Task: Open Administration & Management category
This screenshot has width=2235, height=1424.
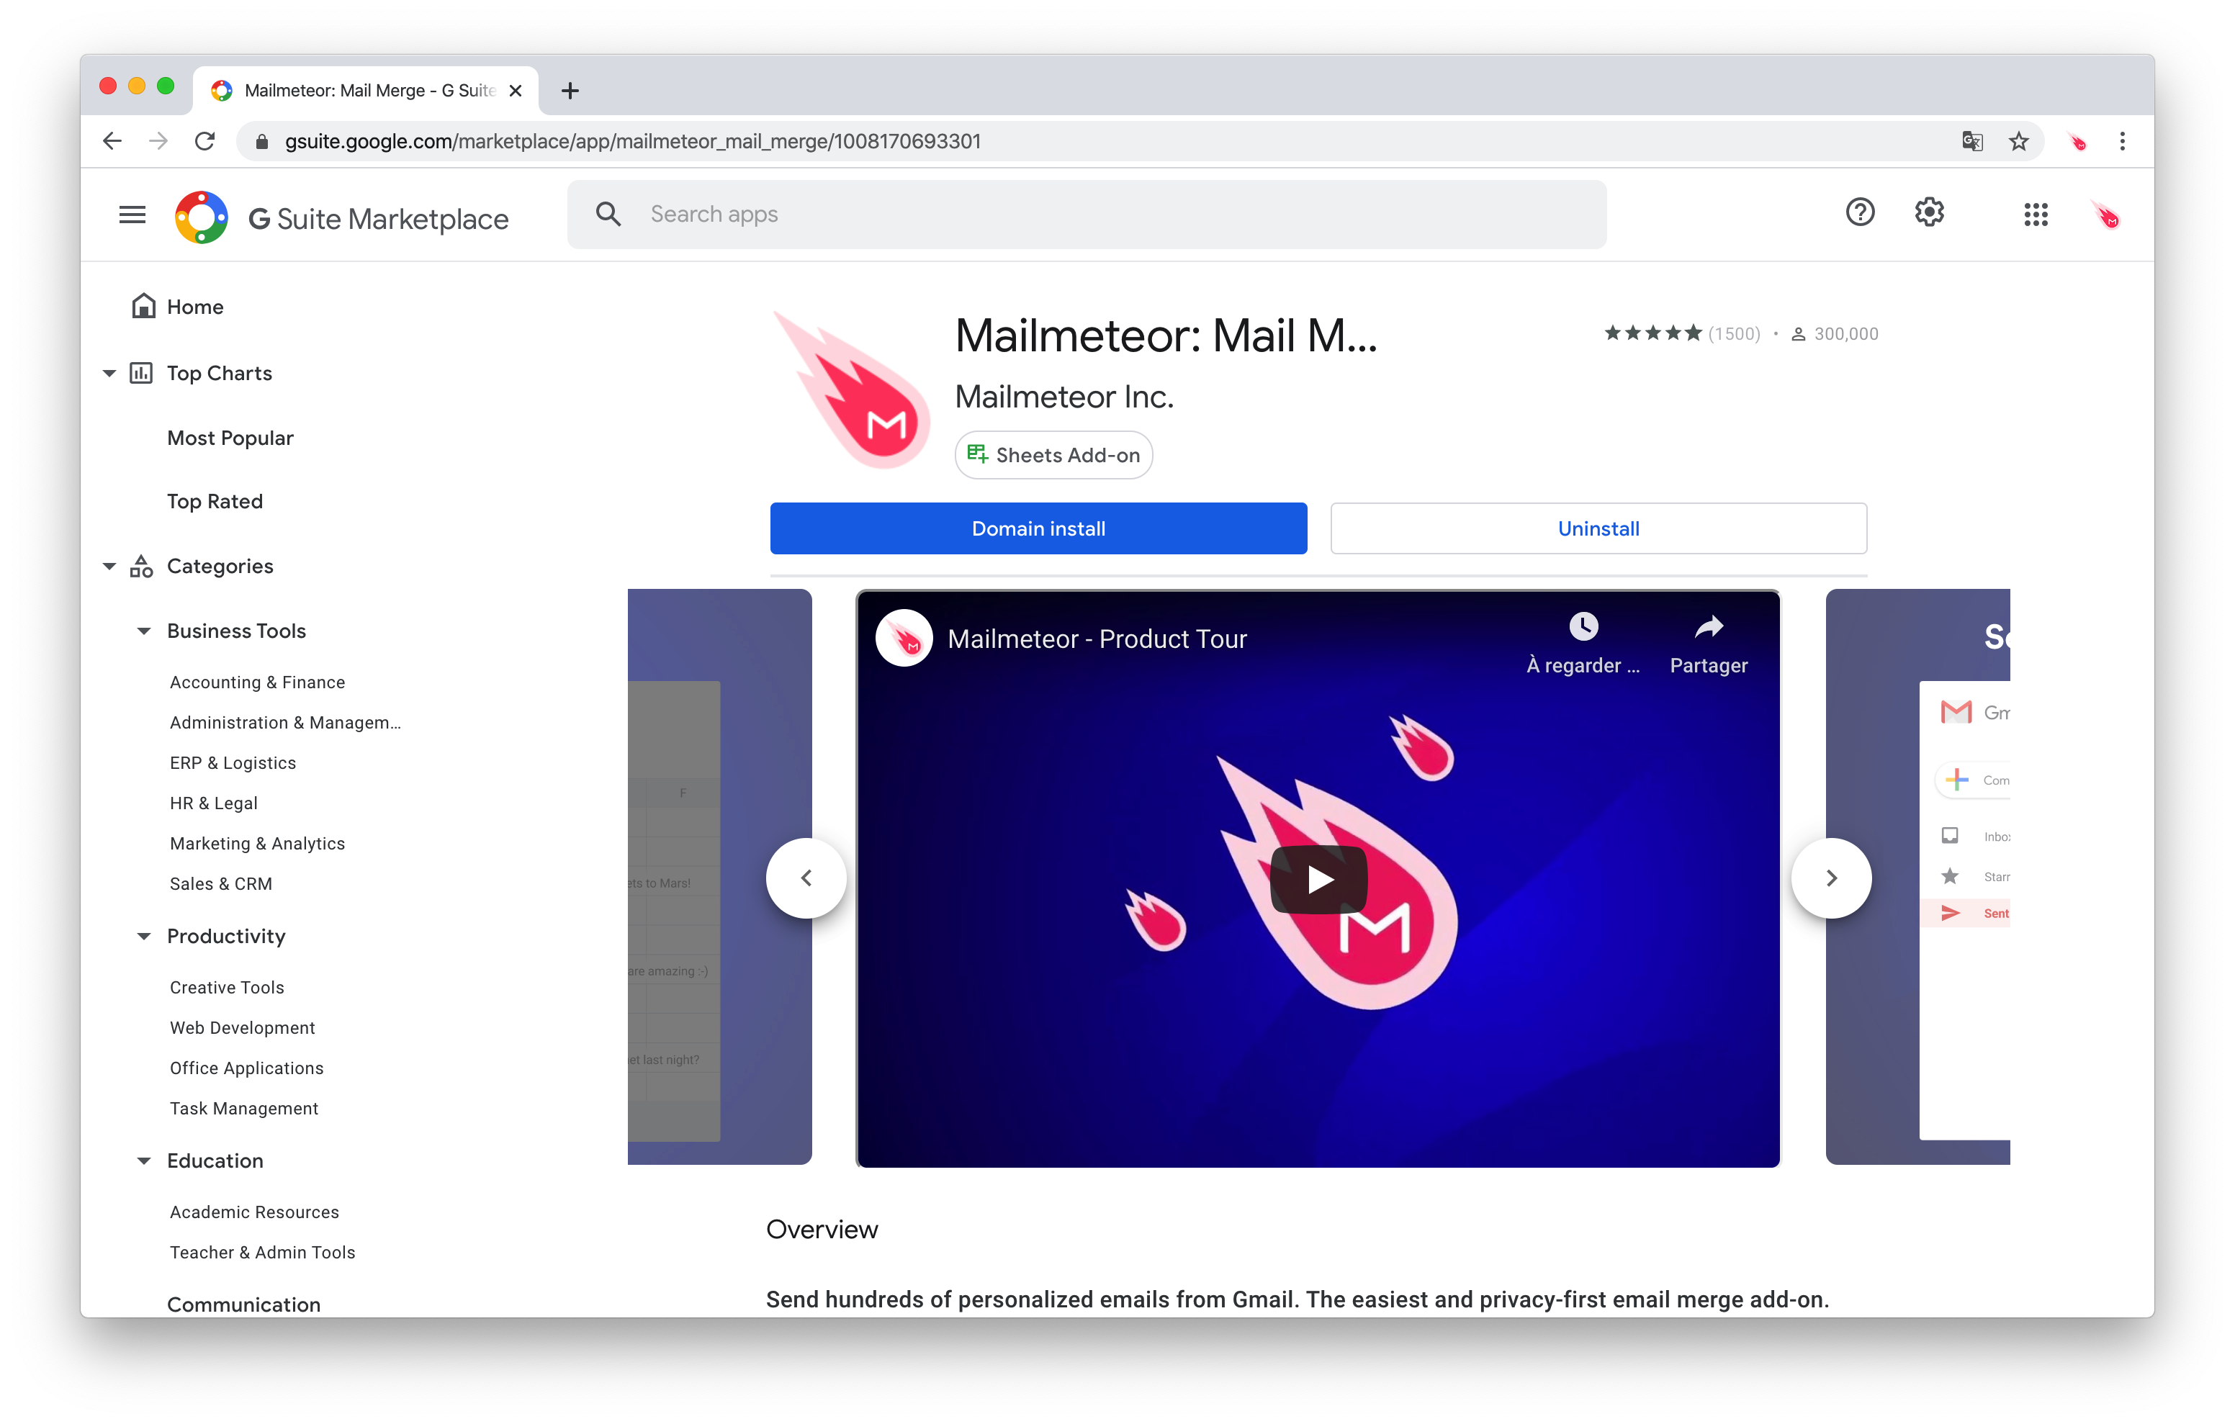Action: [285, 722]
